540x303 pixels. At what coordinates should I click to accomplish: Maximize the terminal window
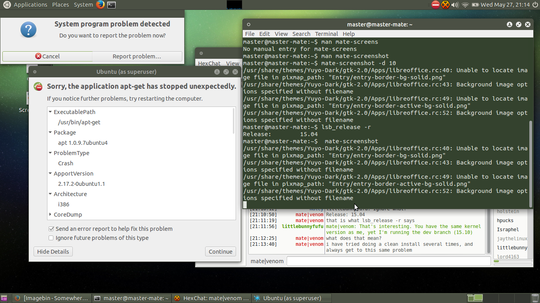519,24
